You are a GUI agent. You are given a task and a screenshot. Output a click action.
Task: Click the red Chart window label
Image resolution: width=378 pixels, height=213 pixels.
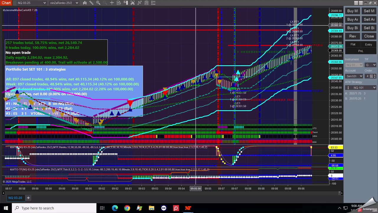6,3
